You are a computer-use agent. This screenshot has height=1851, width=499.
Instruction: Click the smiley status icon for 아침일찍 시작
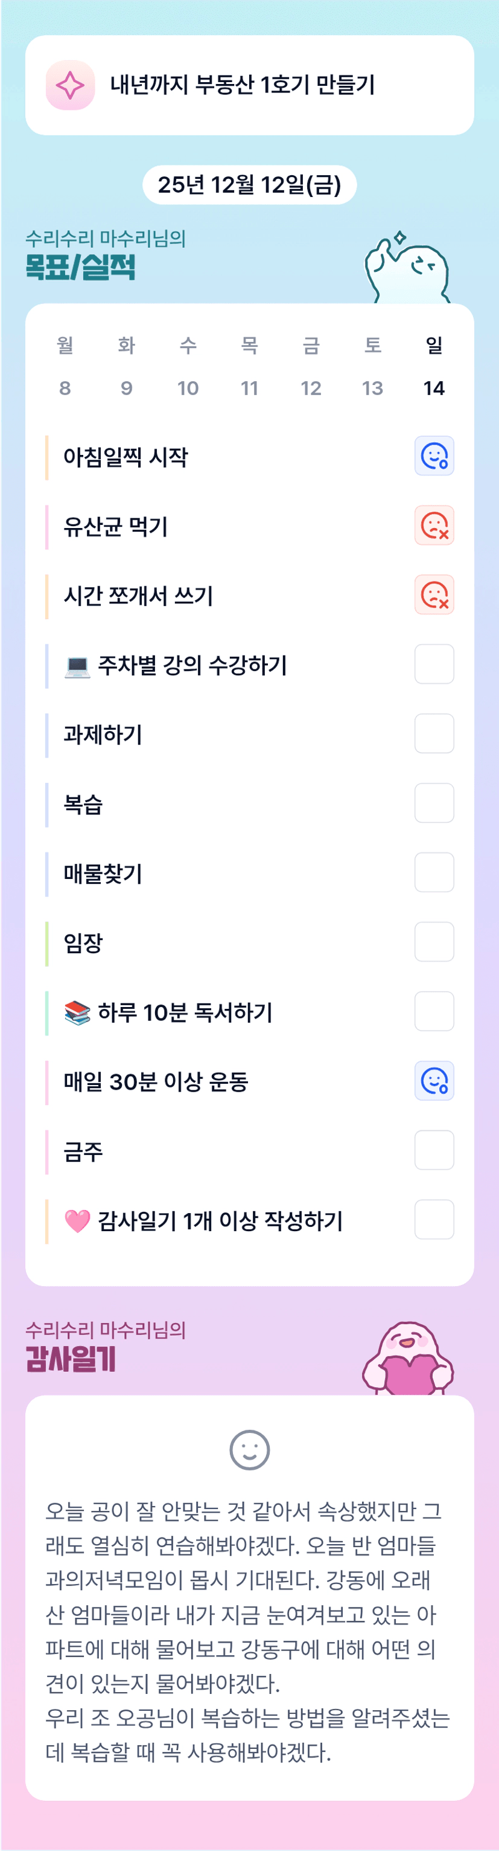434,456
